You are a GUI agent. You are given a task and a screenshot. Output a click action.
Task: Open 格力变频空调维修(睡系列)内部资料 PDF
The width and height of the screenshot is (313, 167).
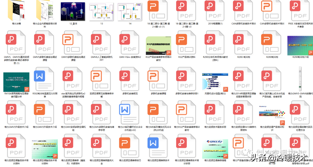click(73, 146)
